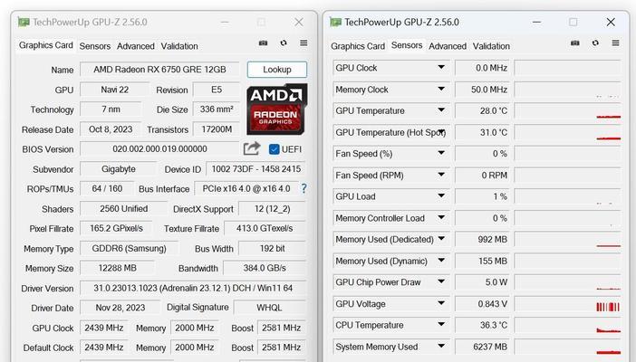Click GPU-Z app icon in right window title bar

tap(335, 22)
